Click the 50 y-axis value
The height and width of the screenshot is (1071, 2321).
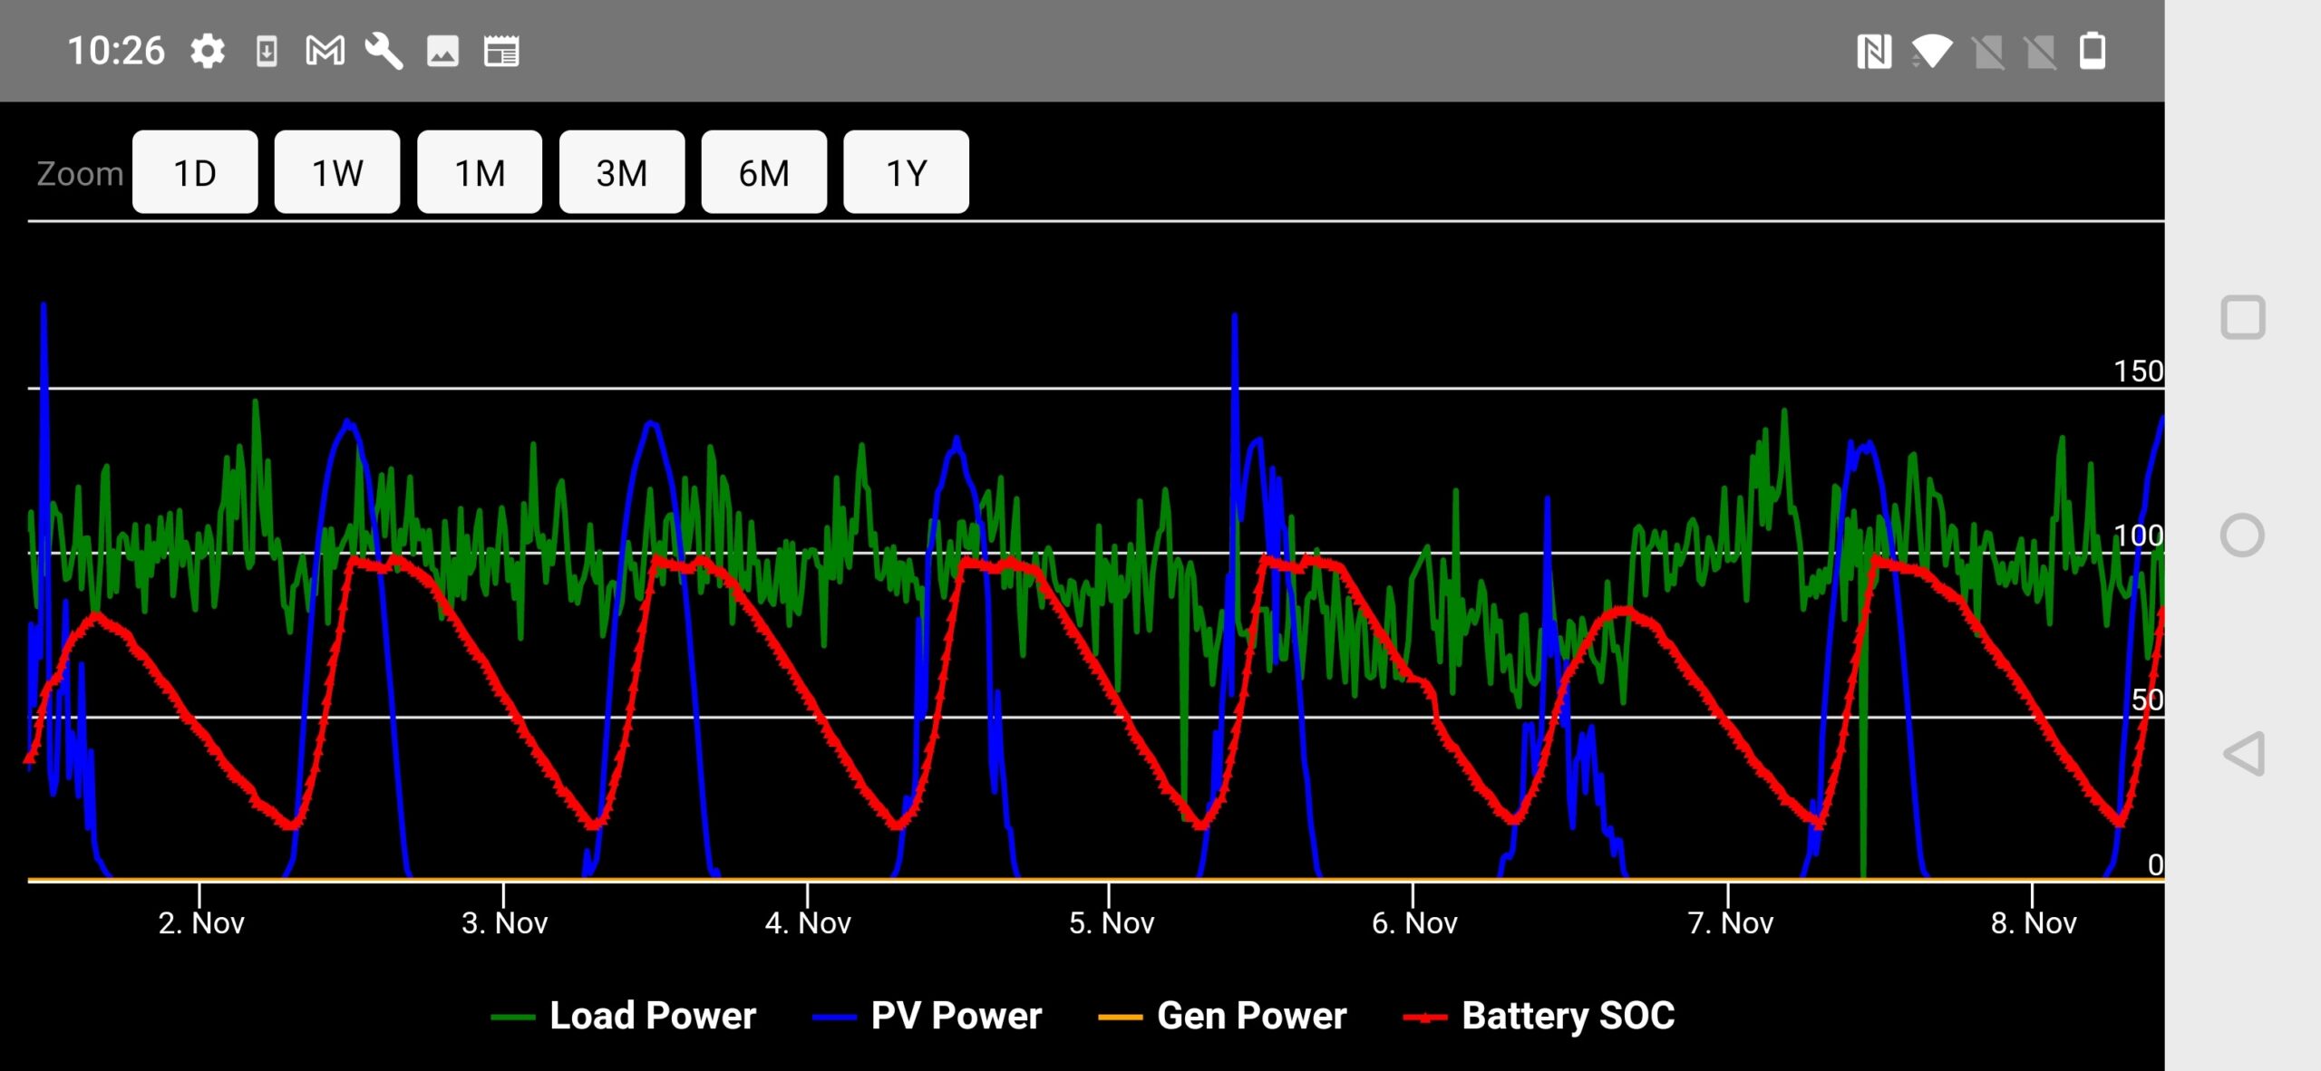pyautogui.click(x=2147, y=700)
